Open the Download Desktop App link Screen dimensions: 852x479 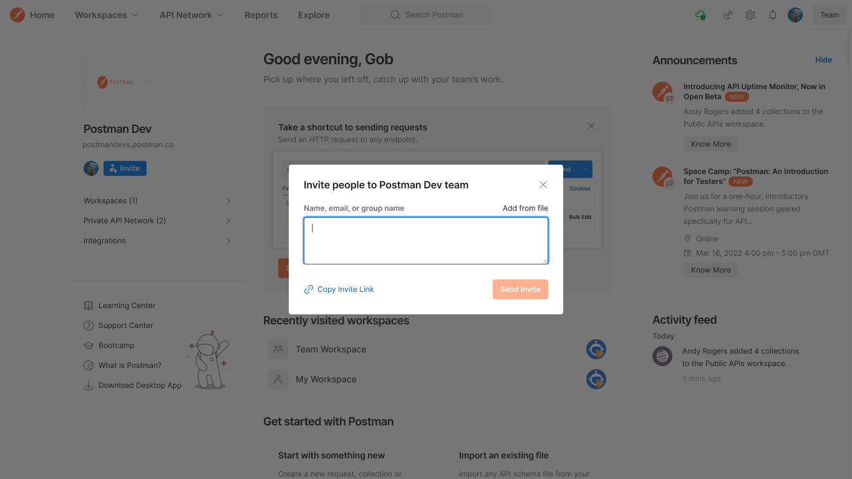click(x=140, y=385)
